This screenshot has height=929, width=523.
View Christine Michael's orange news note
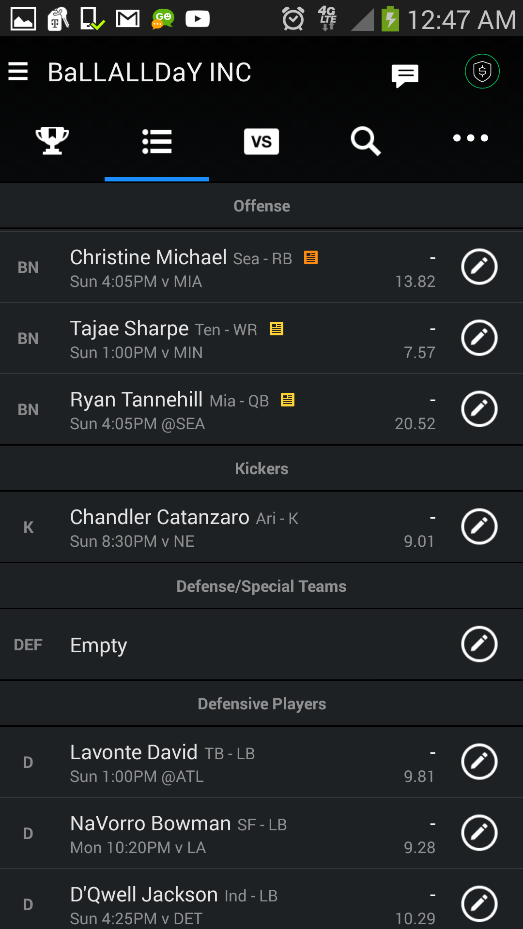click(x=311, y=257)
